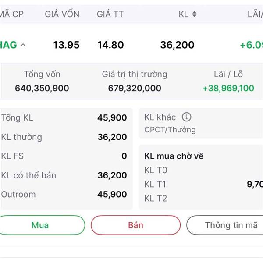Click the CPCT/Thưởng label
Image resolution: width=263 pixels, height=263 pixels.
(170, 130)
